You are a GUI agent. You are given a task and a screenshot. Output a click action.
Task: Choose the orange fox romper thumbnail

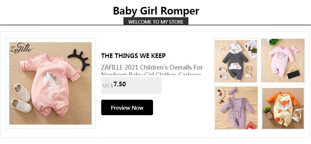tap(283, 108)
